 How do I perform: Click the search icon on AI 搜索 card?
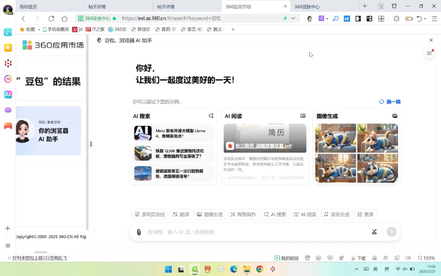(x=211, y=116)
